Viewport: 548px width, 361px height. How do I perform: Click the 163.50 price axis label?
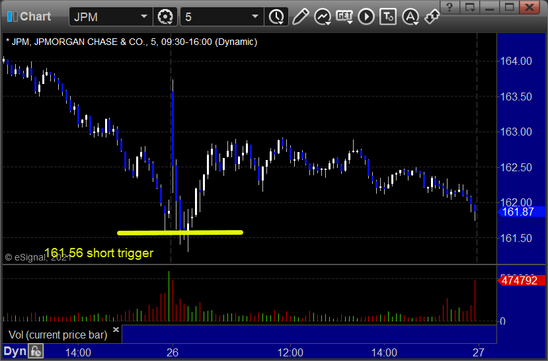[516, 97]
